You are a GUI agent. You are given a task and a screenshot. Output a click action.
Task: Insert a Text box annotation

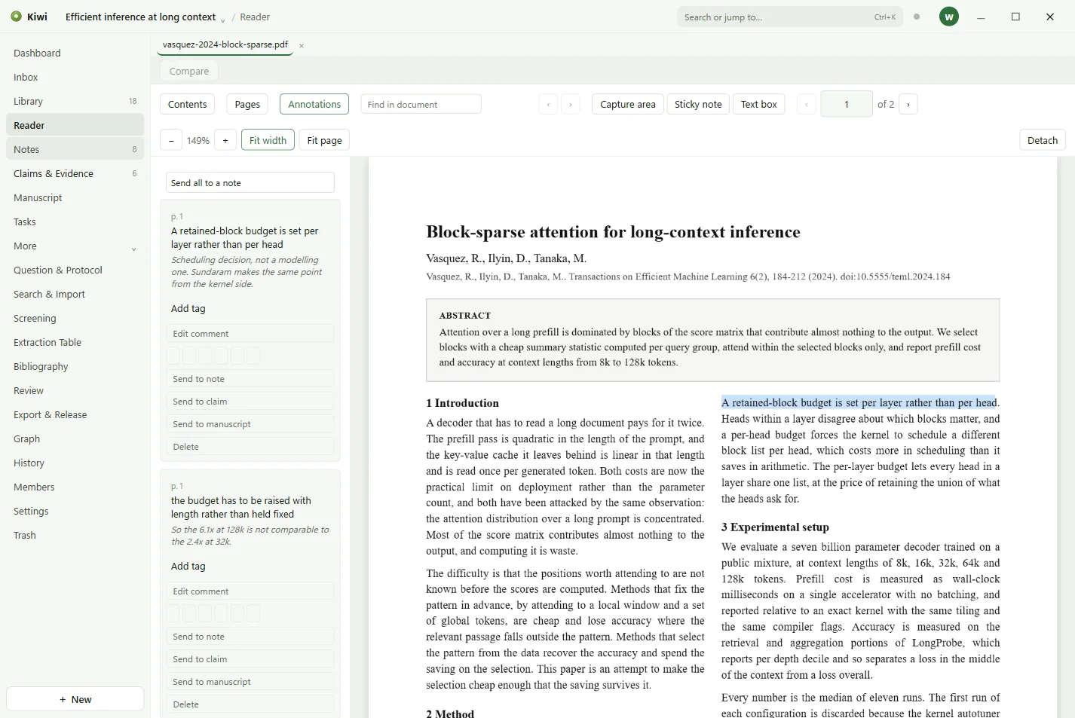click(758, 104)
